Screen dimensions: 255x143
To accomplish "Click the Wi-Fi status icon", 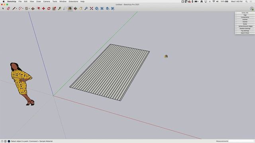I will point(214,2).
